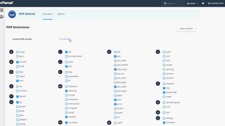Click the letter P group badge
The image size is (225, 126).
pyautogui.click(x=109, y=52)
